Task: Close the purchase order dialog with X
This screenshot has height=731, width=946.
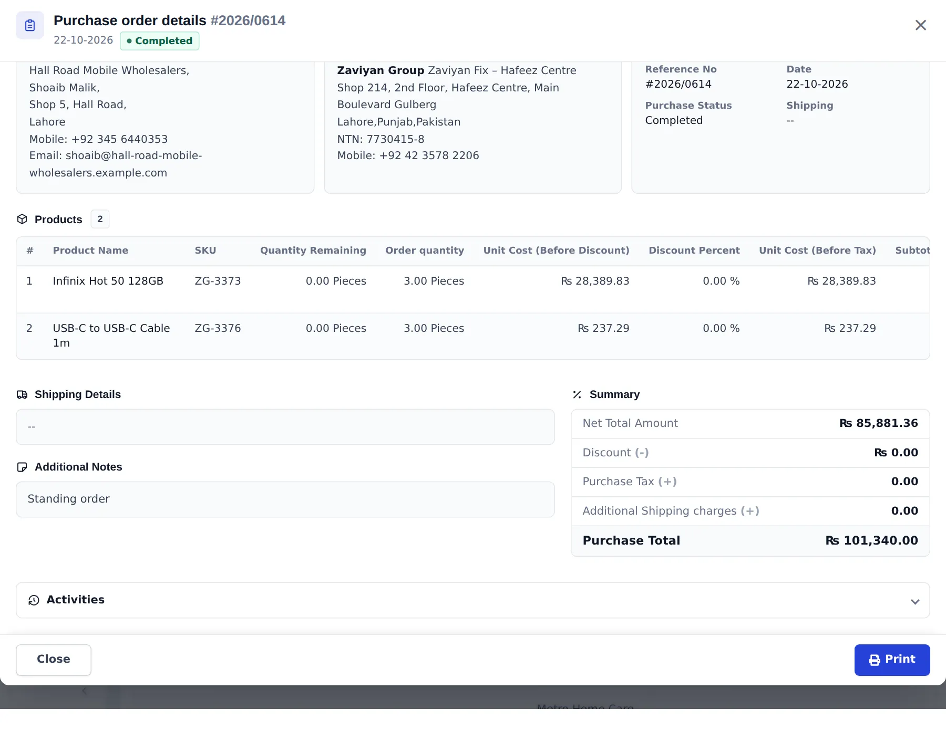Action: coord(920,25)
